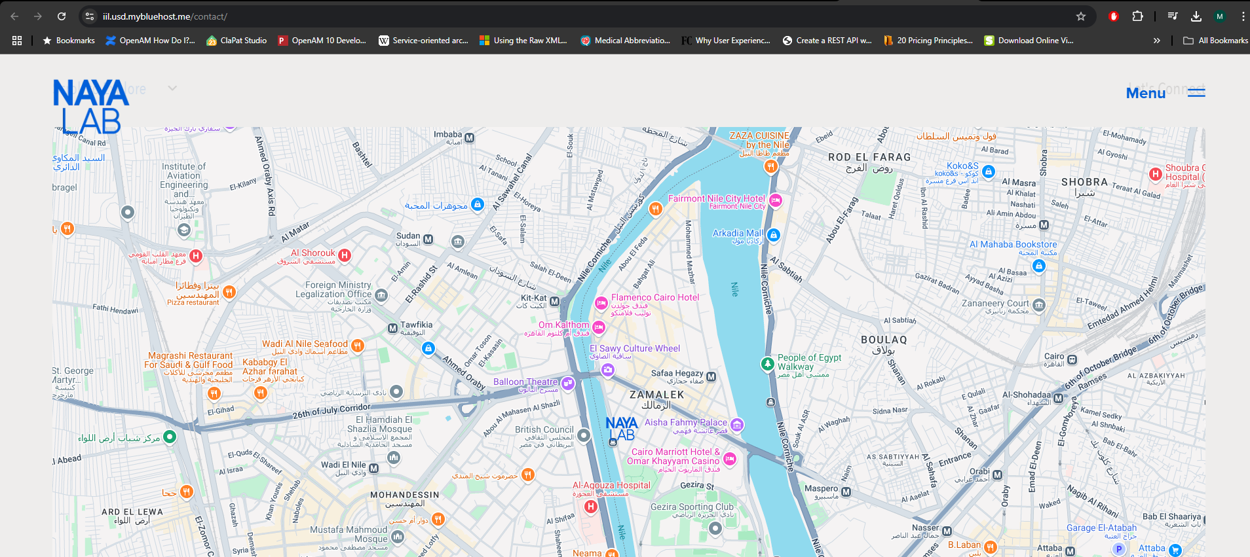Click Cairo Marriott Hotel pin
The image size is (1250, 557).
[730, 459]
